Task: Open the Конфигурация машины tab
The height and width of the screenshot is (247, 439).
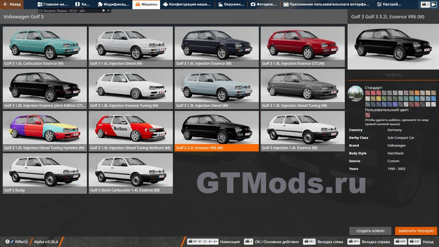Action: (187, 5)
